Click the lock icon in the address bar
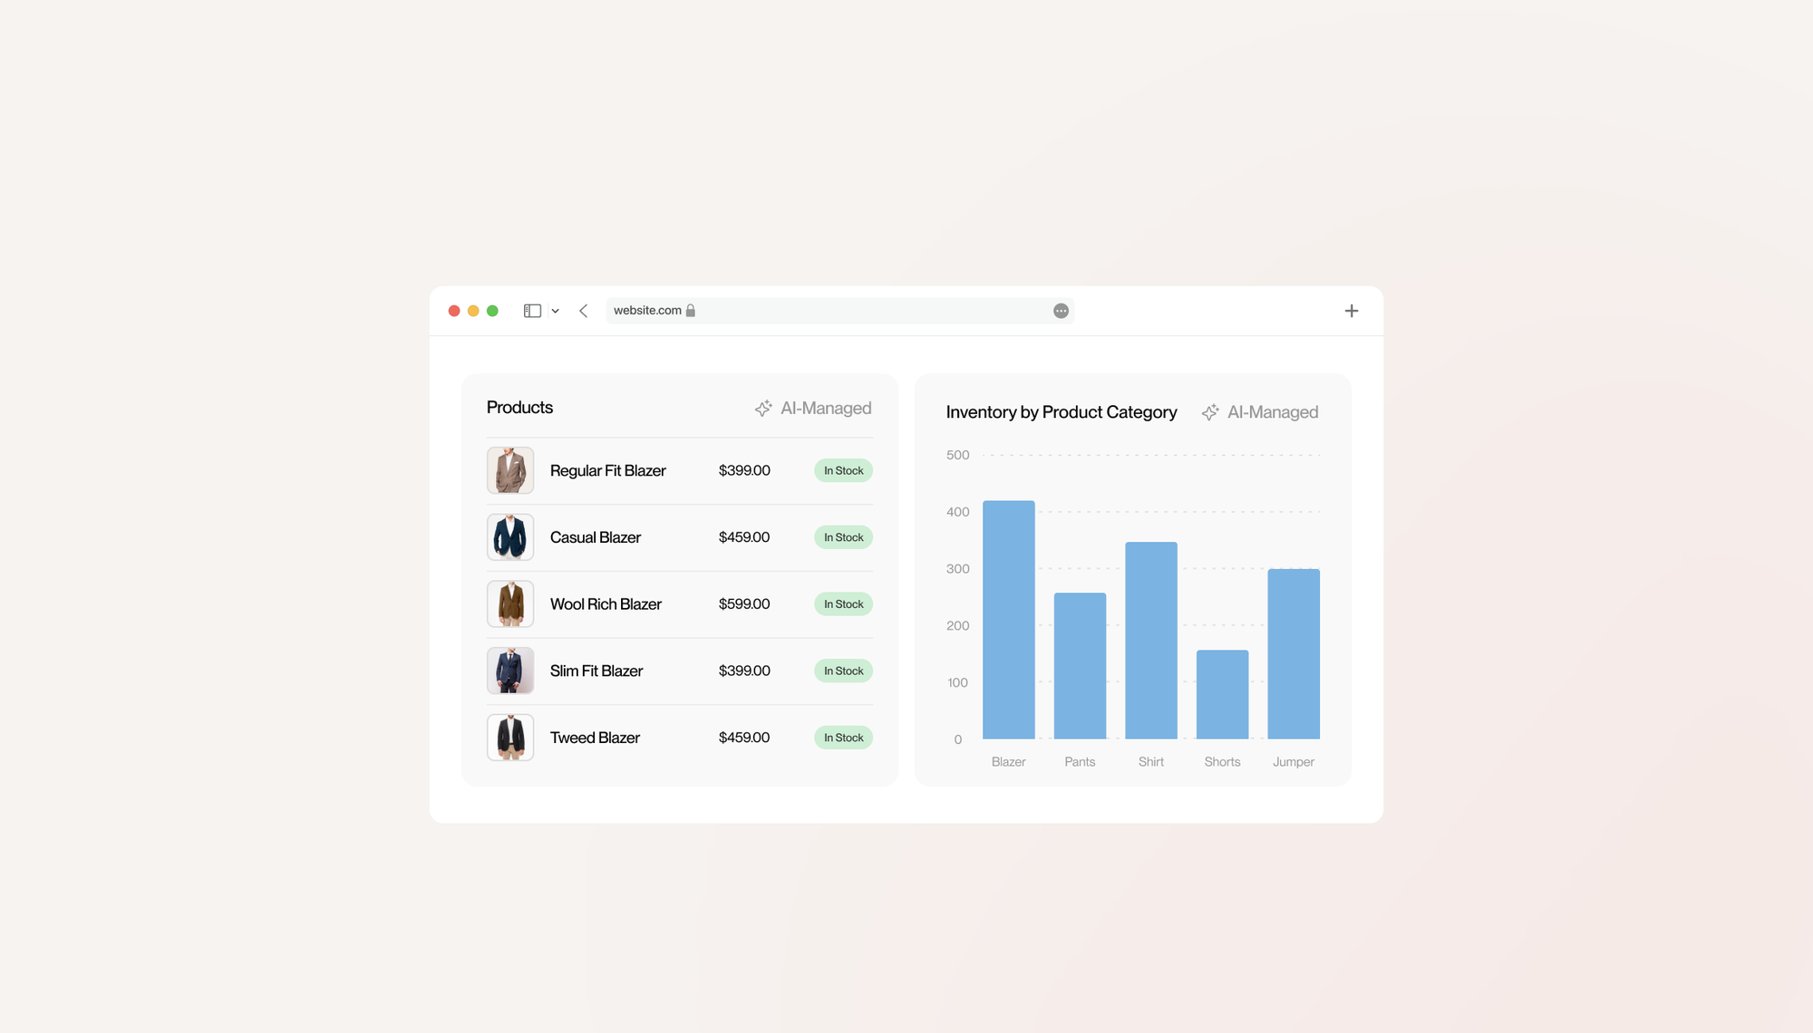The width and height of the screenshot is (1813, 1033). pos(691,310)
